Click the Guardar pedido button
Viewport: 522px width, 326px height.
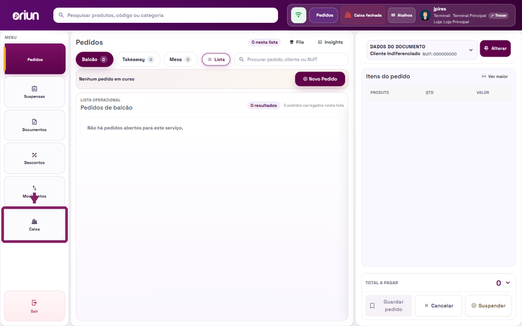[388, 306]
